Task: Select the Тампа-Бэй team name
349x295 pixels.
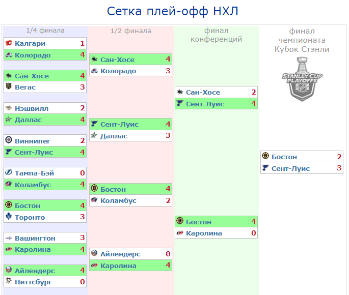Action: [34, 173]
